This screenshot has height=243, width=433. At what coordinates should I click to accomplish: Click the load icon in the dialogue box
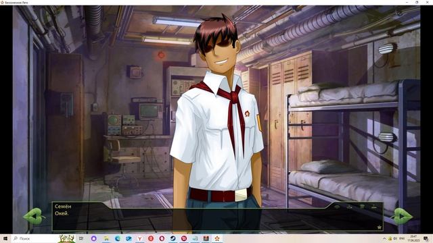374,207
